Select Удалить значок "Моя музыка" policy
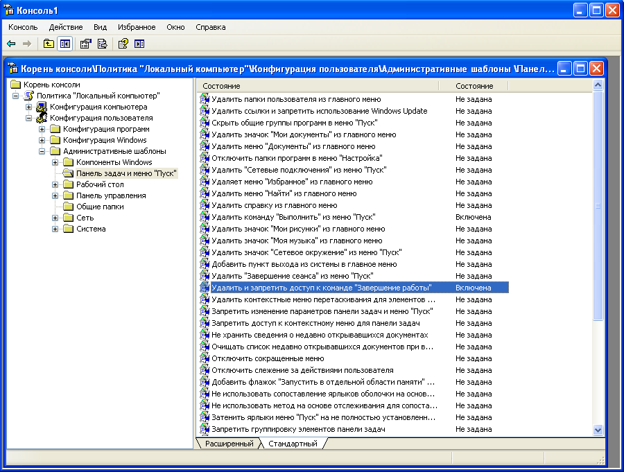Viewport: 624px width, 472px height. click(x=297, y=241)
